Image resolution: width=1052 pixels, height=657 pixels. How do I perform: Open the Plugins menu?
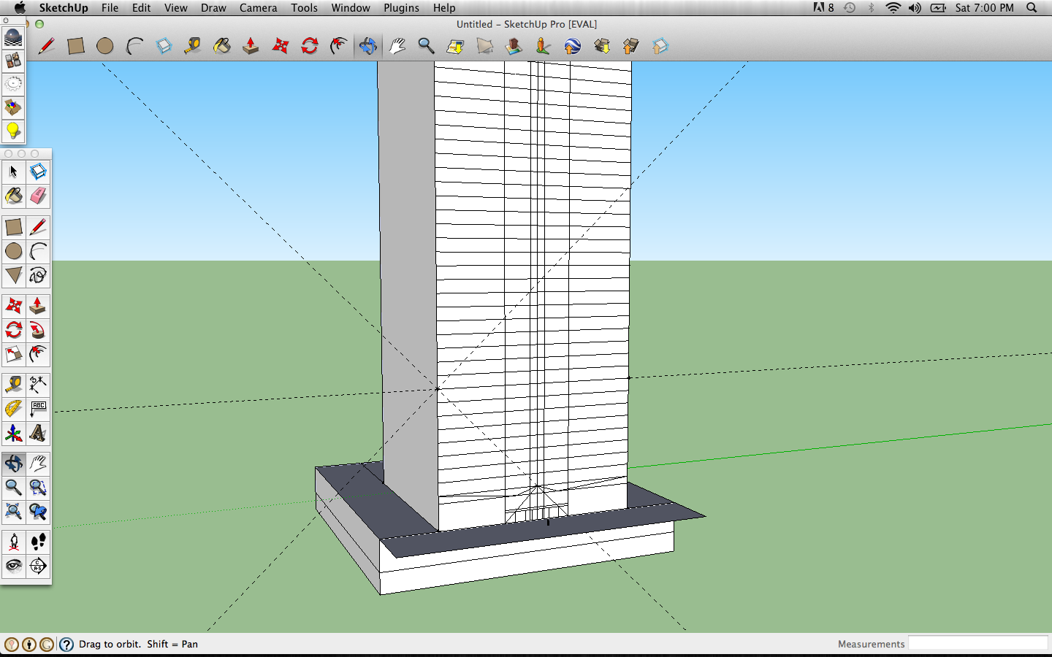click(x=401, y=8)
